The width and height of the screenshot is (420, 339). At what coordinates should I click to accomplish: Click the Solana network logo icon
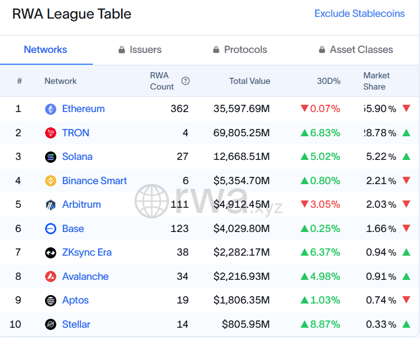click(x=50, y=157)
